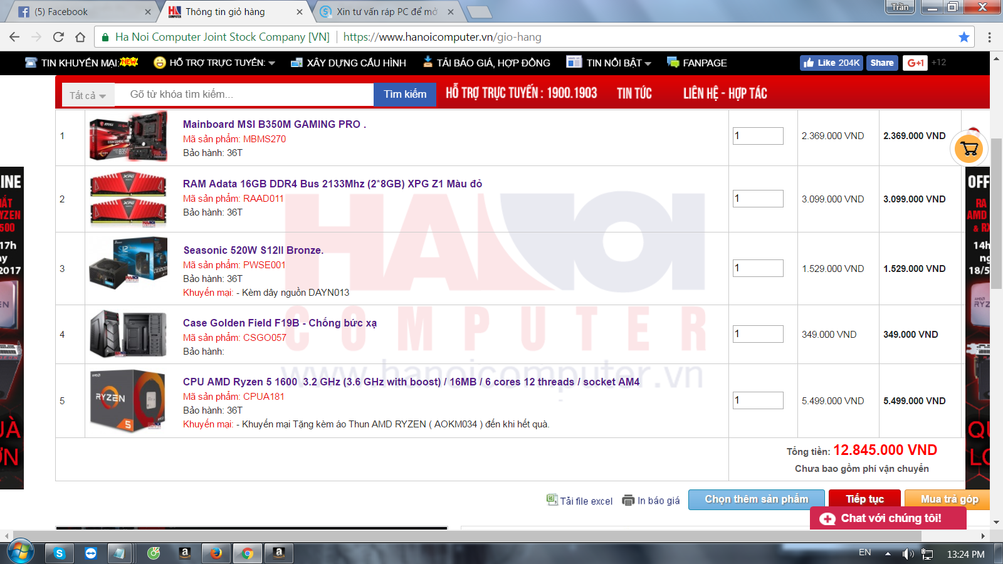The width and height of the screenshot is (1003, 564).
Task: Download the quote via Tải file excel
Action: point(579,500)
